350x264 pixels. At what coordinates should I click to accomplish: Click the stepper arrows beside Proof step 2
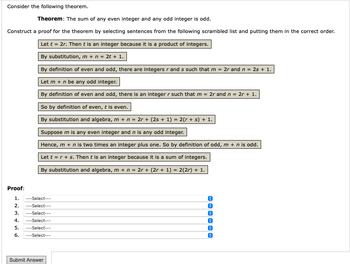(210, 206)
